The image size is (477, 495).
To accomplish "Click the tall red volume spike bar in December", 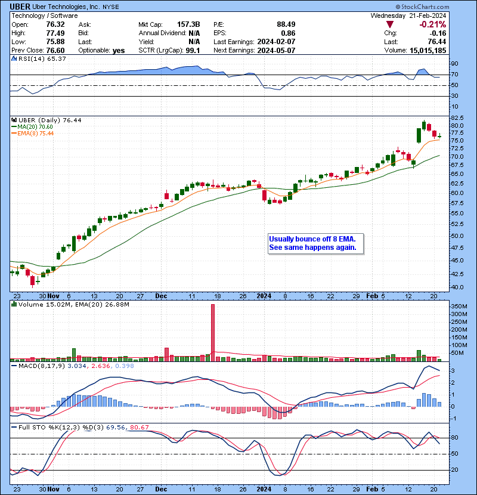I will click(x=213, y=333).
